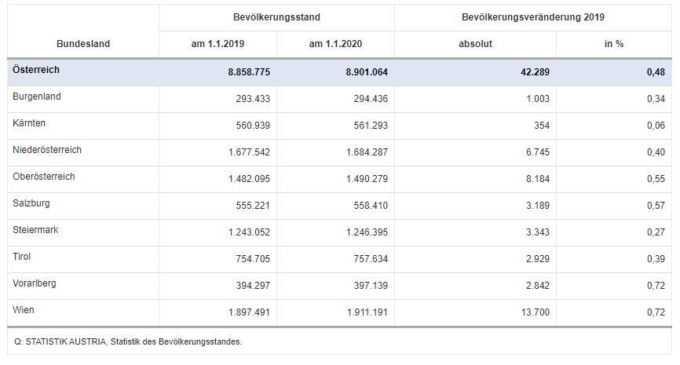The image size is (680, 365).
Task: Select the 'in %' column header
Action: tap(613, 44)
